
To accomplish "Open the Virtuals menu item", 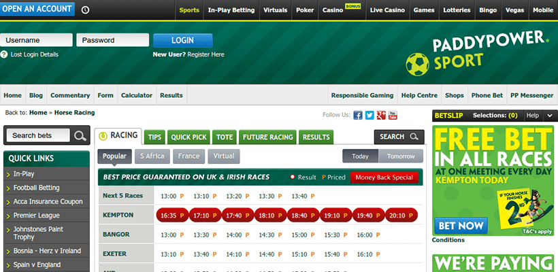I will pyautogui.click(x=275, y=10).
